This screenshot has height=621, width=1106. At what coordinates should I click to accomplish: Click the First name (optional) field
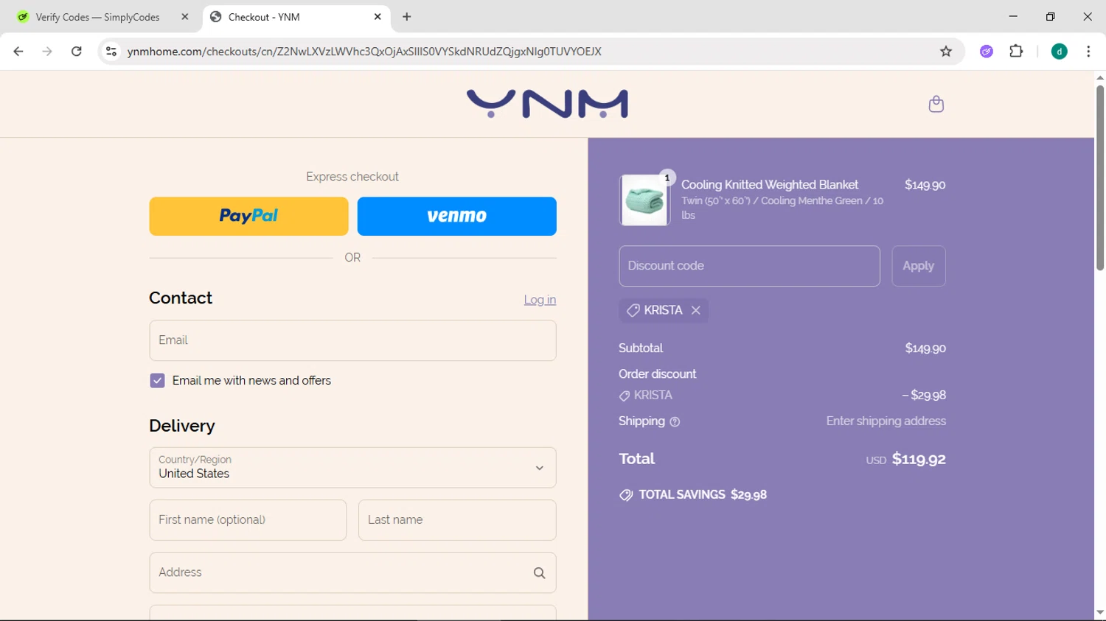(x=248, y=520)
